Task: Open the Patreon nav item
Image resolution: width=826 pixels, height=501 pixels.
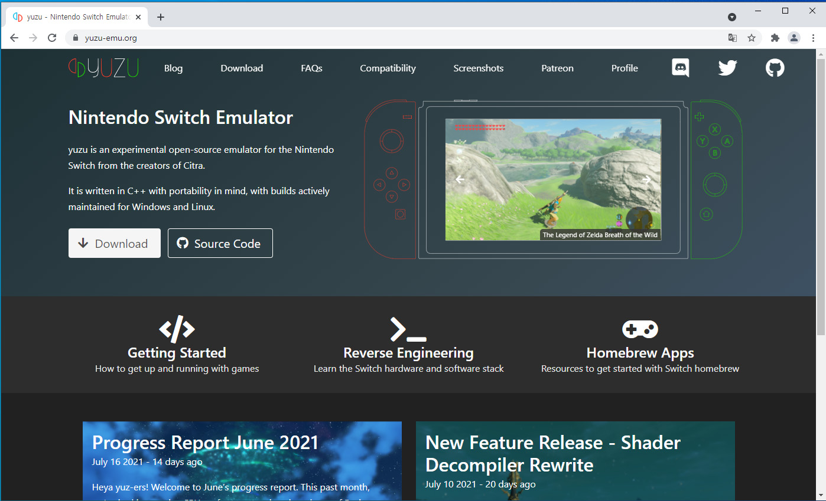Action: (x=557, y=68)
